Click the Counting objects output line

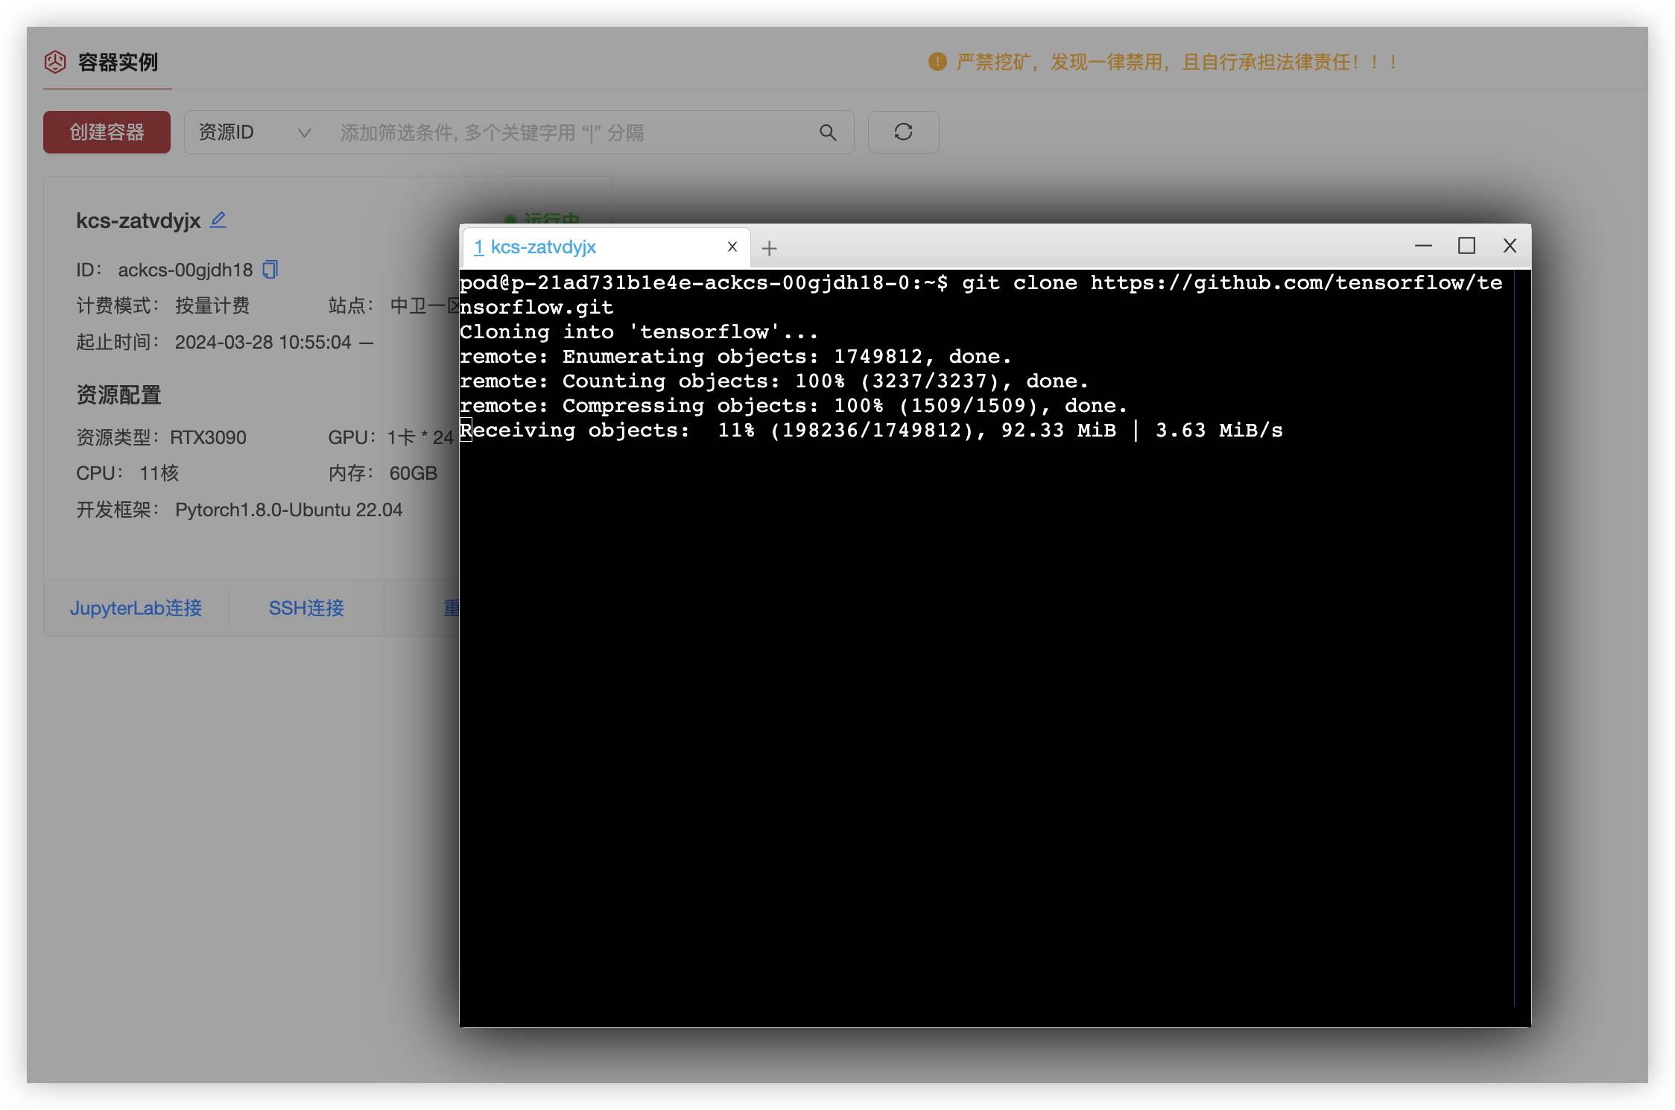pos(774,381)
